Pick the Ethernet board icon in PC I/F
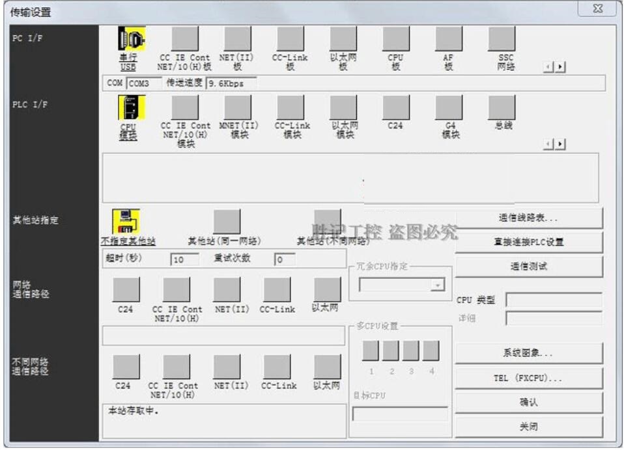The width and height of the screenshot is (624, 450). pyautogui.click(x=343, y=38)
